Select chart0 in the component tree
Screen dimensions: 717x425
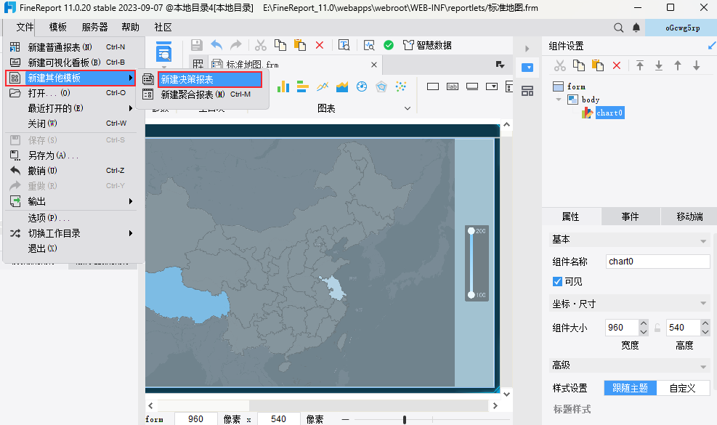(609, 113)
